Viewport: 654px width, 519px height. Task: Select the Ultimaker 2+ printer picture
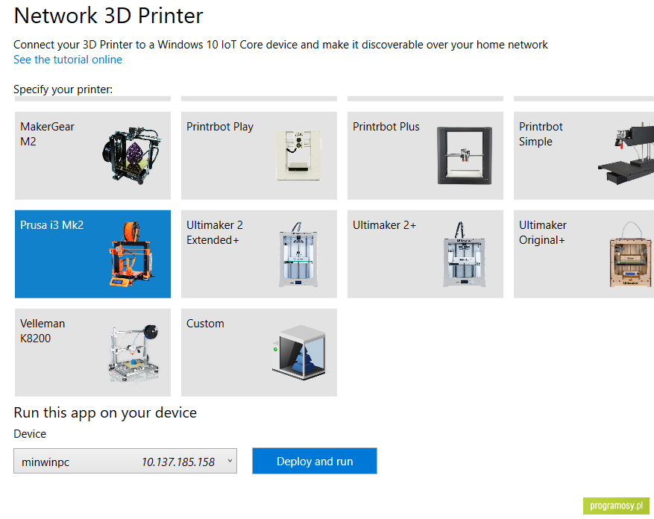[465, 254]
